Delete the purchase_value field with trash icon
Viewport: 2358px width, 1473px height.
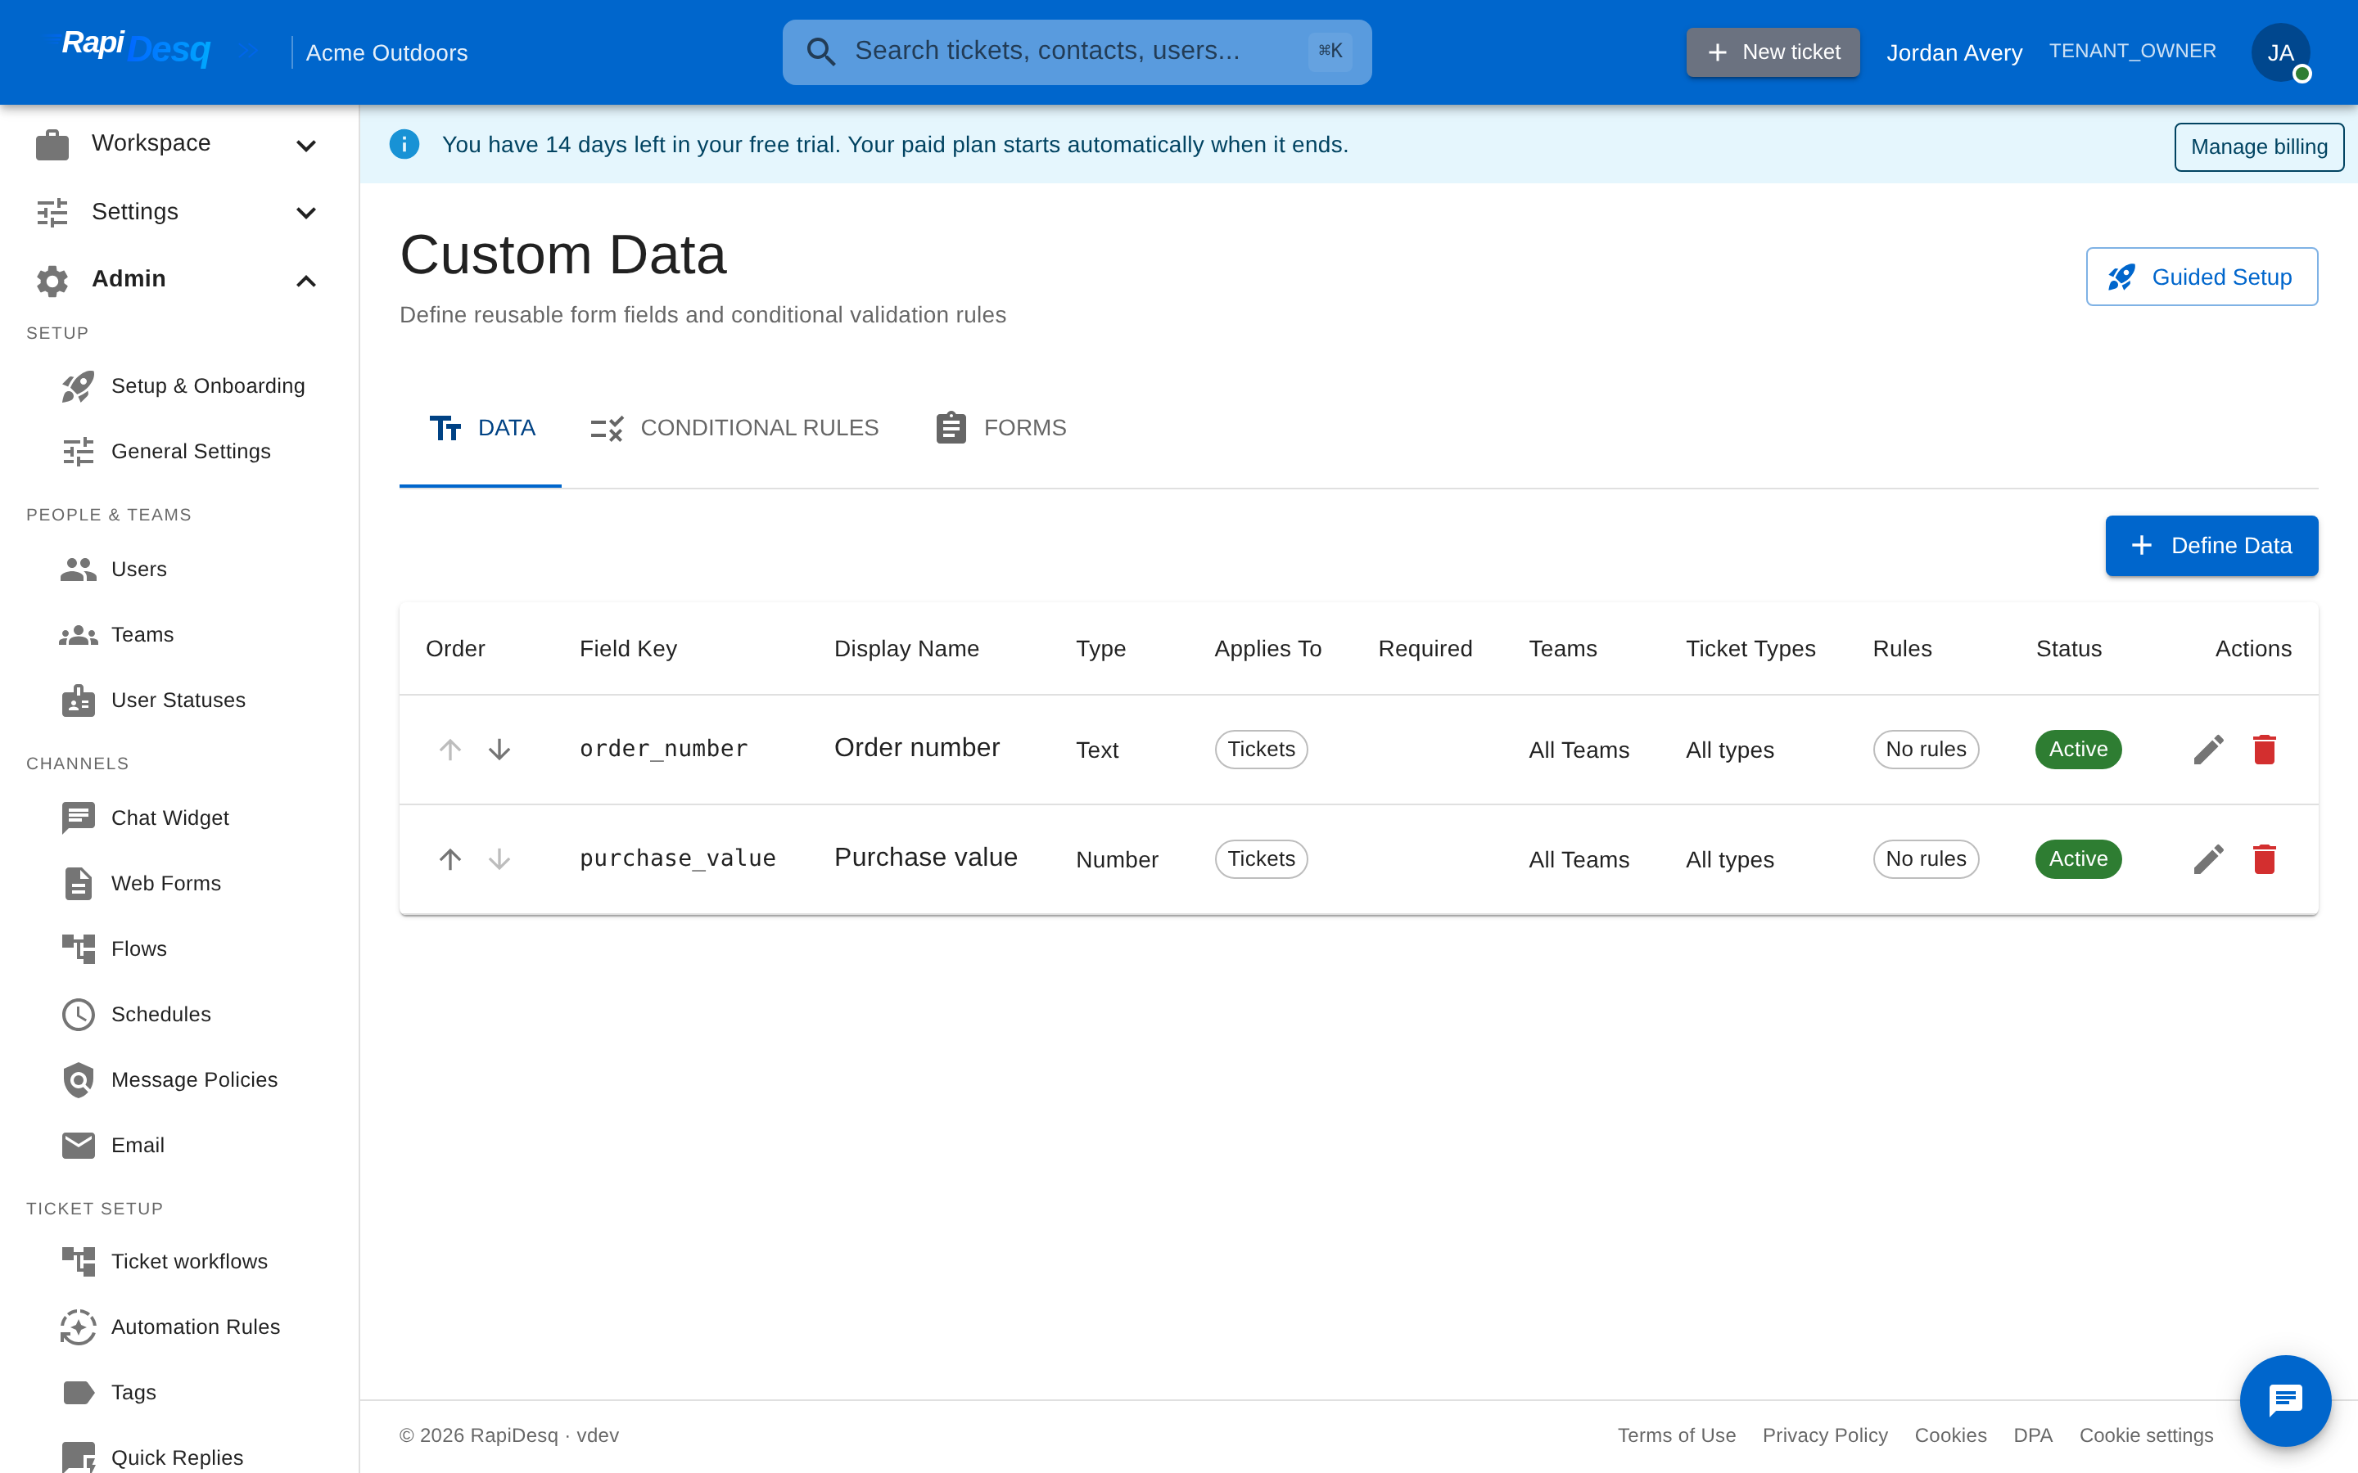coord(2265,859)
